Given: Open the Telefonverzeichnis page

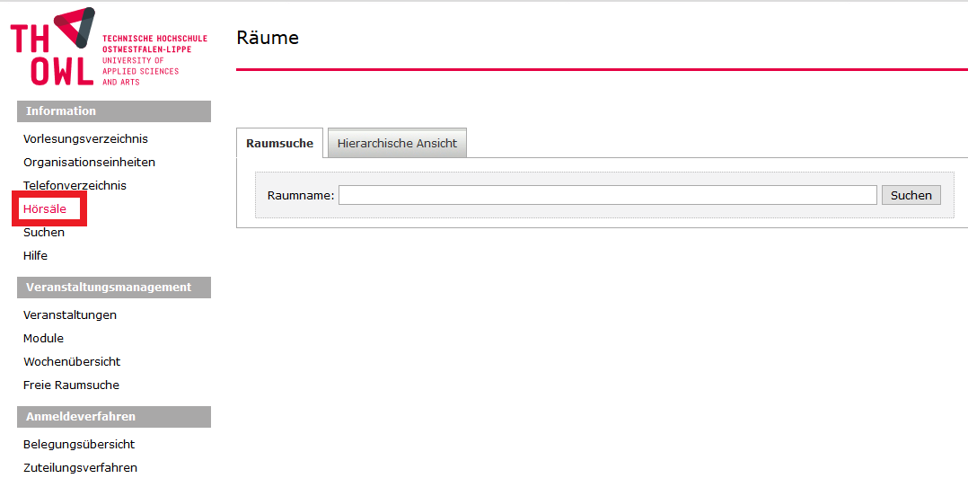Looking at the screenshot, I should click(x=75, y=186).
